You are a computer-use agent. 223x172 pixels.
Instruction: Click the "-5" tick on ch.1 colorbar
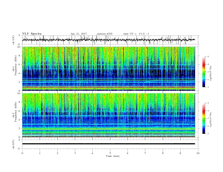click(208, 72)
